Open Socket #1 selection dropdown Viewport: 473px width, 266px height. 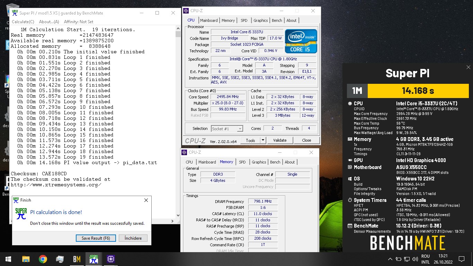[227, 128]
